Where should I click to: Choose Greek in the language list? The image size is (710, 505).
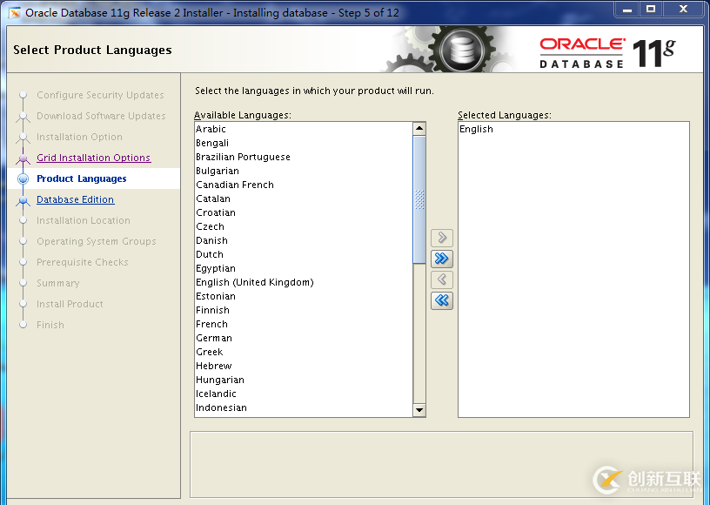[304, 352]
